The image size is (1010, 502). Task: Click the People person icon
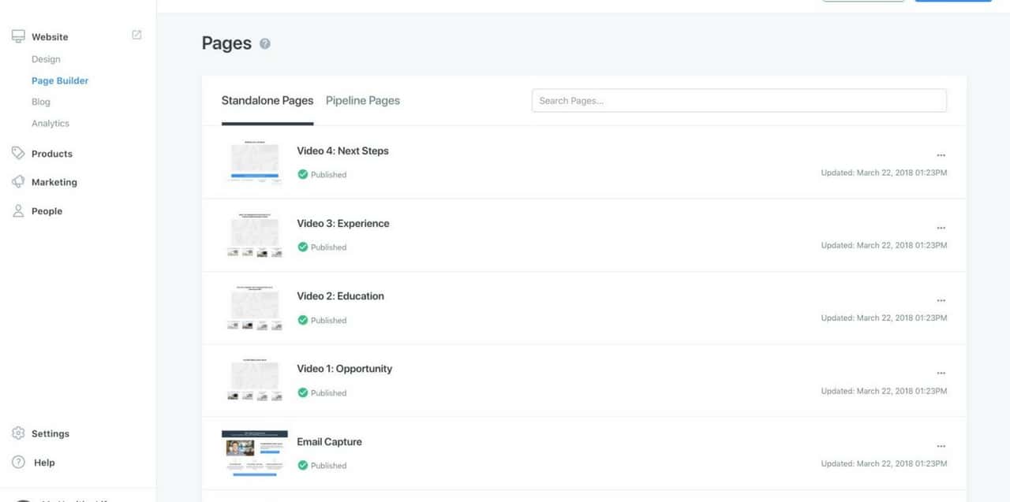click(18, 210)
